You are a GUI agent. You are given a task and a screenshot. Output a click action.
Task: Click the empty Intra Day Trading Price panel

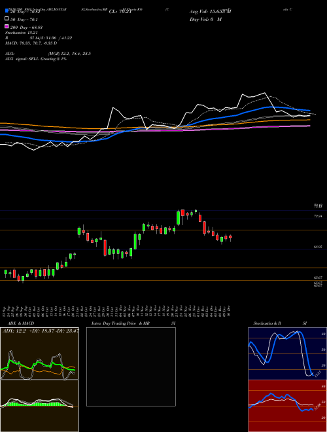(x=131, y=367)
